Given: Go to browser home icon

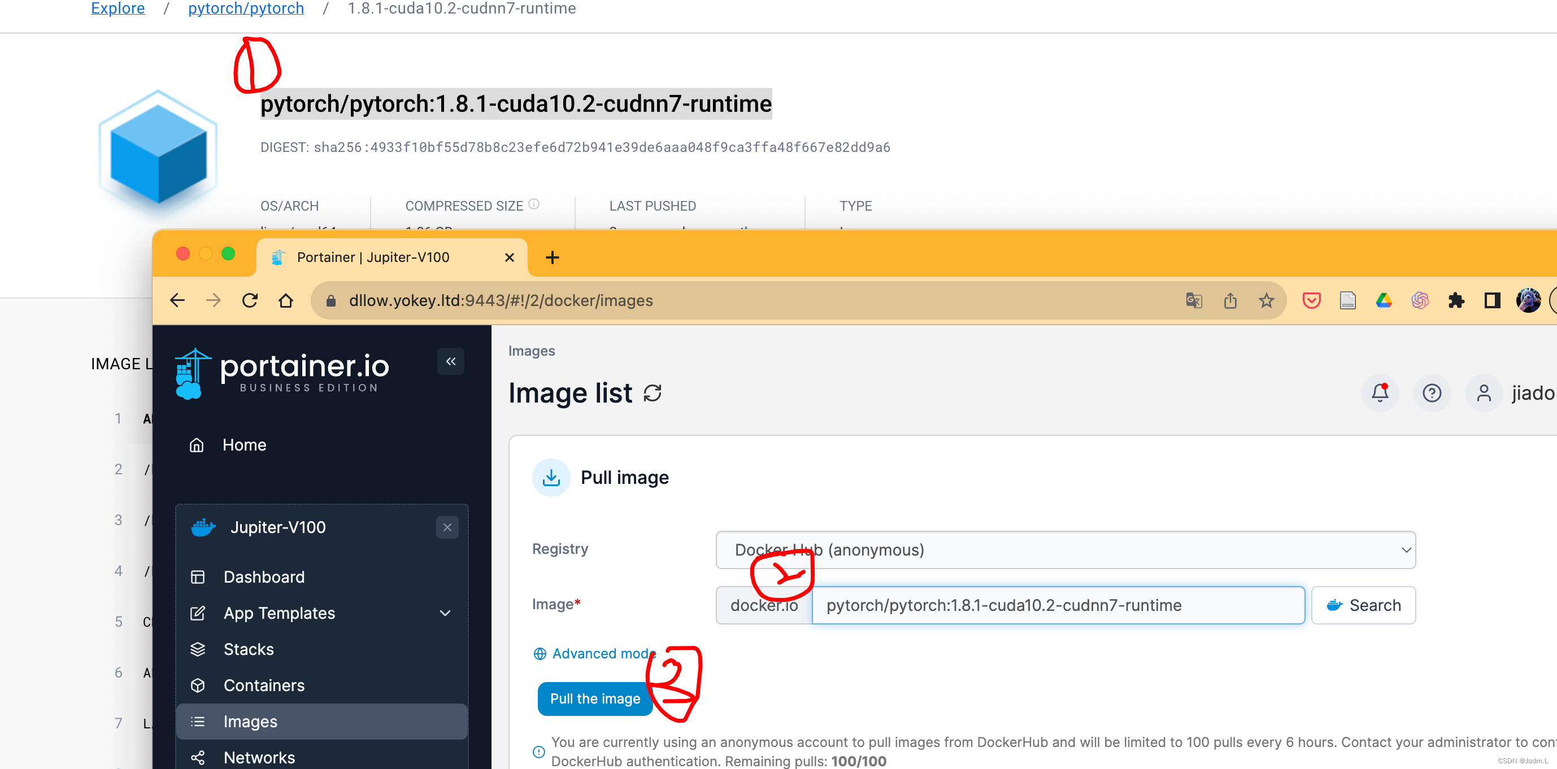Looking at the screenshot, I should pos(286,300).
